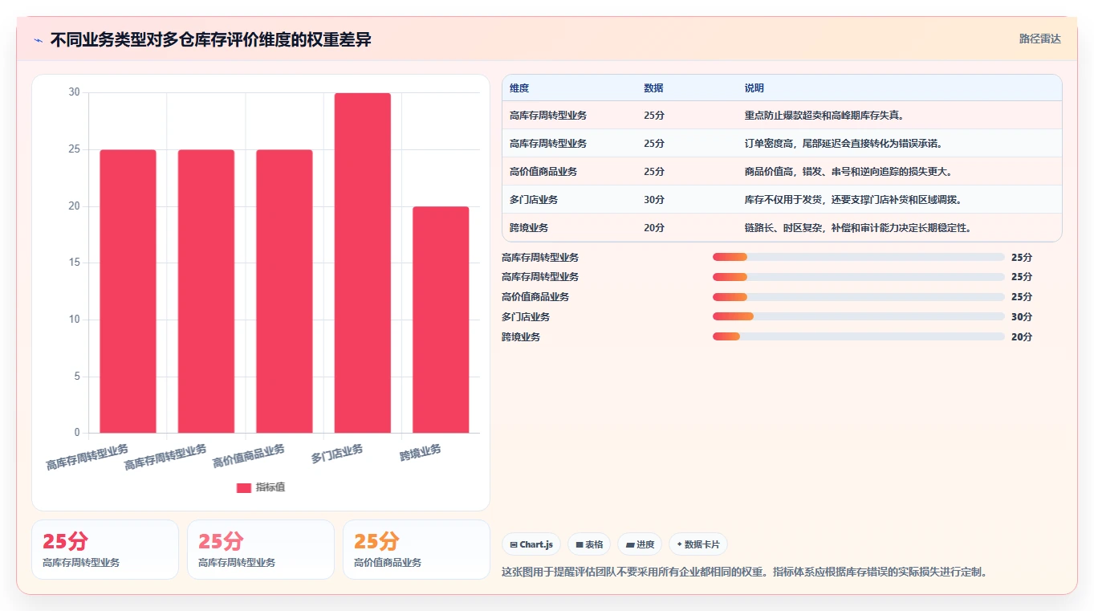Click the title 不同业务类型对多仓库存评价维度的权重差异
Image resolution: width=1094 pixels, height=611 pixels.
[210, 39]
